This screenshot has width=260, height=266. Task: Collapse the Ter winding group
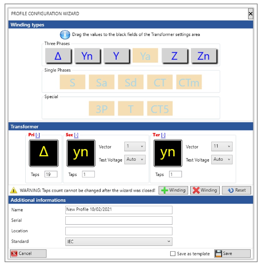(x=163, y=135)
